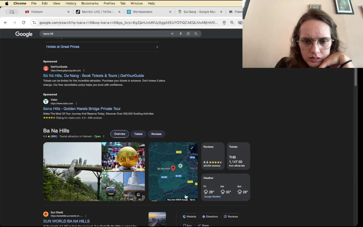Select the Overview chip for Ba Na Hills
This screenshot has width=363, height=227.
coord(120,134)
